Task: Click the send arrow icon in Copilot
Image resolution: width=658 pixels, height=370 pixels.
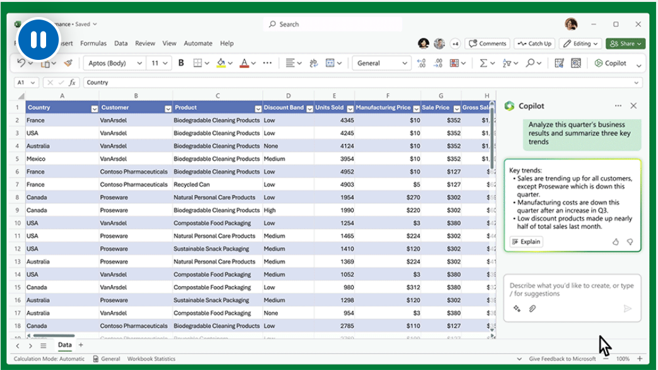Action: coord(627,309)
